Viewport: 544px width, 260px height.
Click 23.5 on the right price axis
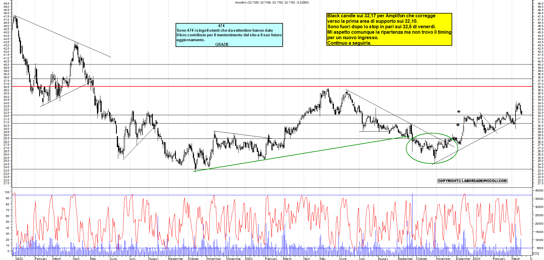point(540,170)
